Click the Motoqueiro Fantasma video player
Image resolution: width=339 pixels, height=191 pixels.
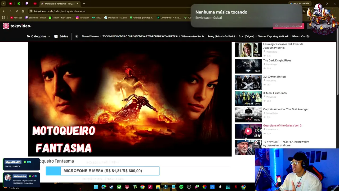coord(130,99)
